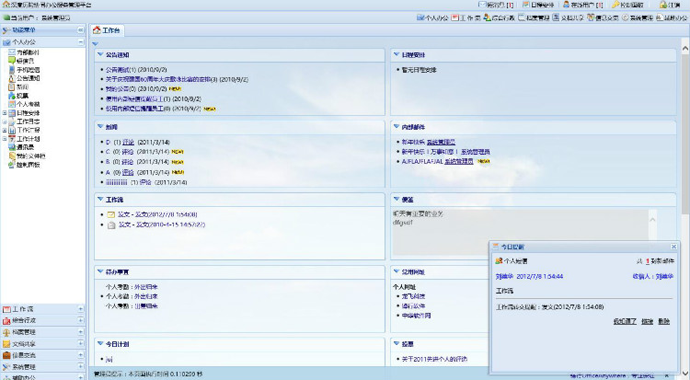Viewport: 690px width, 380px height.
Task: Select 公告通知 in the left menu
Action: [x=29, y=78]
